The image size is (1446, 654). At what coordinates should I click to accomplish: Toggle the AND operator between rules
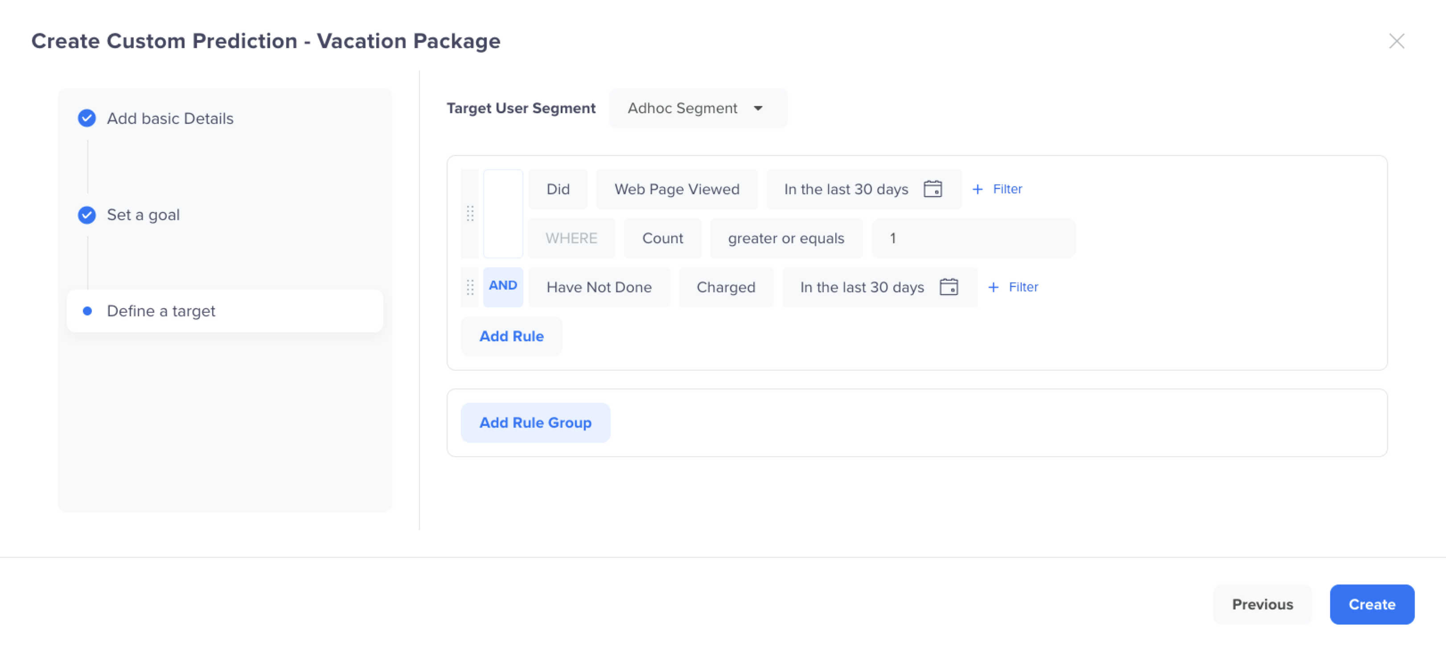[x=502, y=286]
